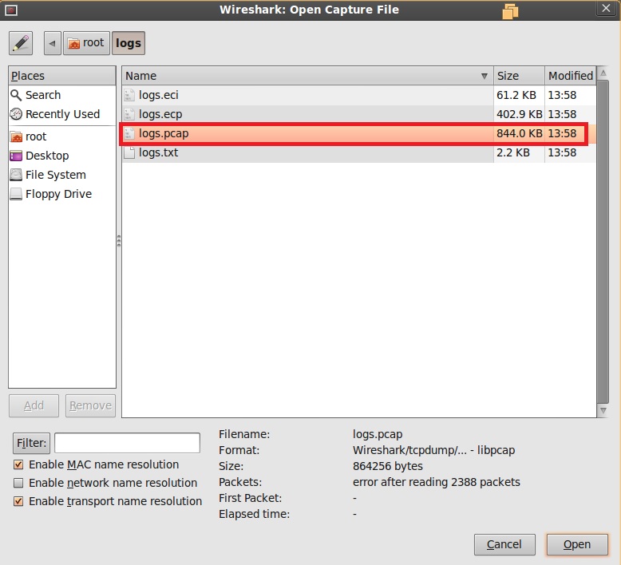Click the logs.ecp file icon
Image resolution: width=621 pixels, height=565 pixels.
tap(129, 114)
